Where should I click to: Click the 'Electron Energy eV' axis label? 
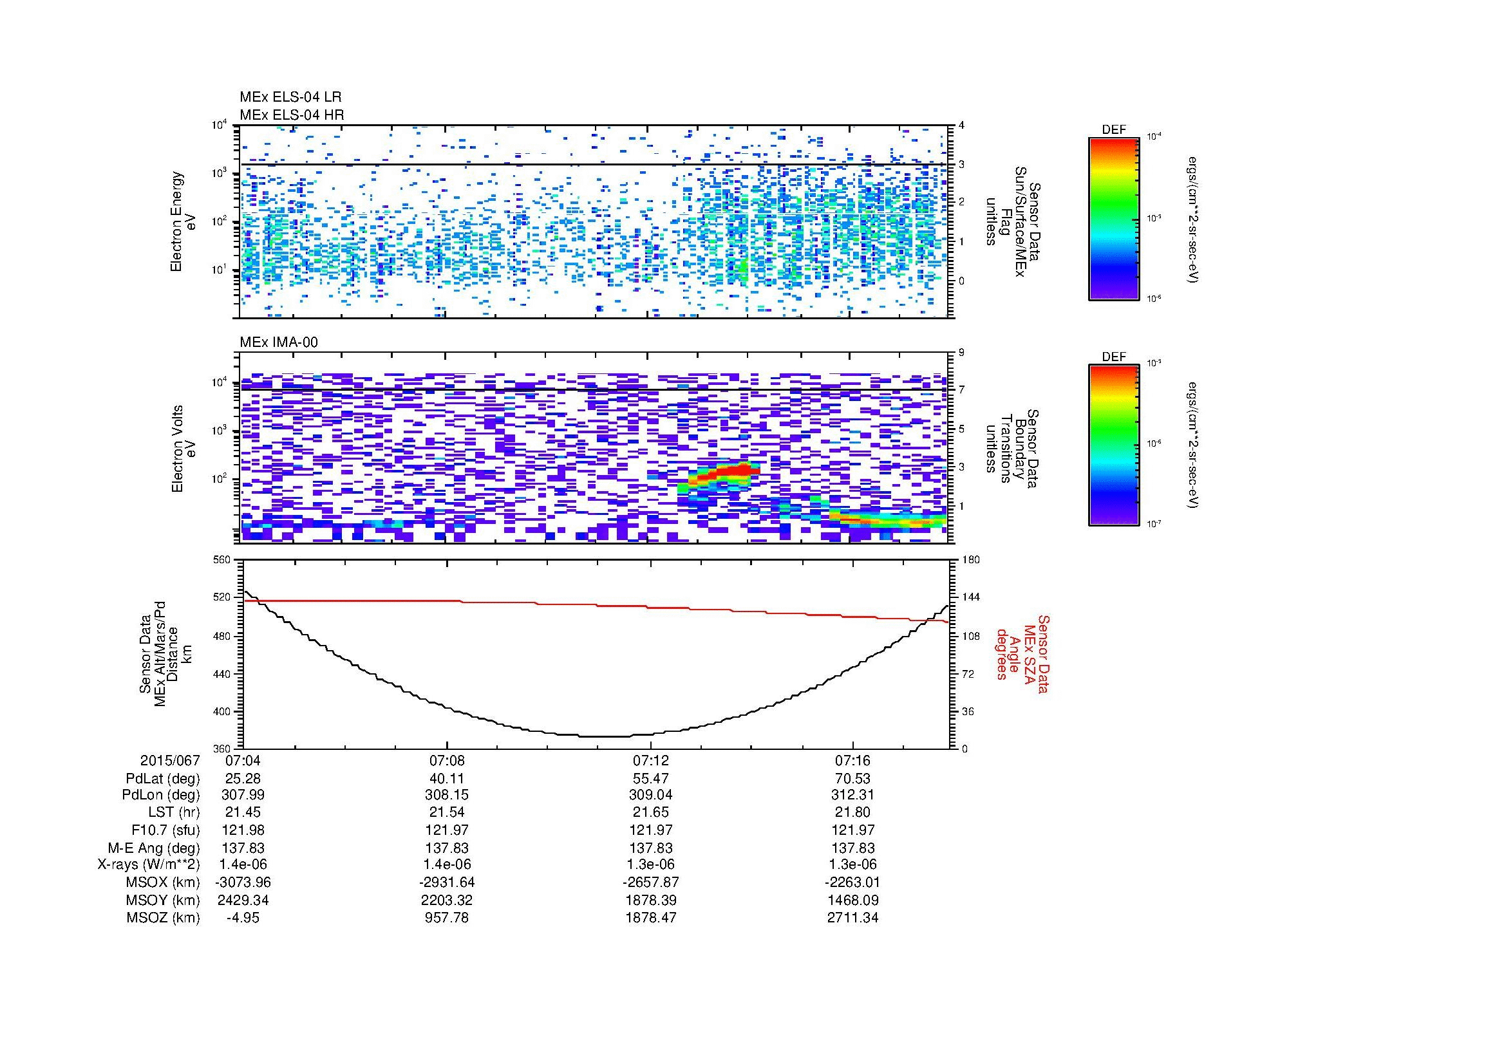184,221
